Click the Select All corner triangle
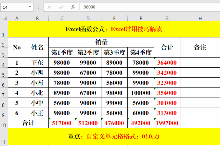The image size is (220, 146). [5, 18]
